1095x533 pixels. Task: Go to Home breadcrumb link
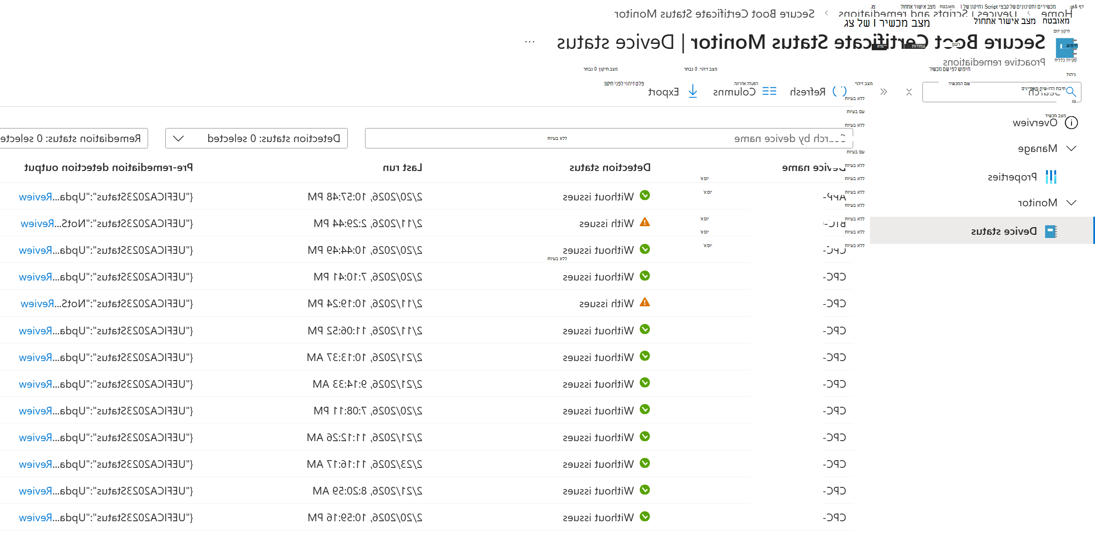tap(1057, 14)
